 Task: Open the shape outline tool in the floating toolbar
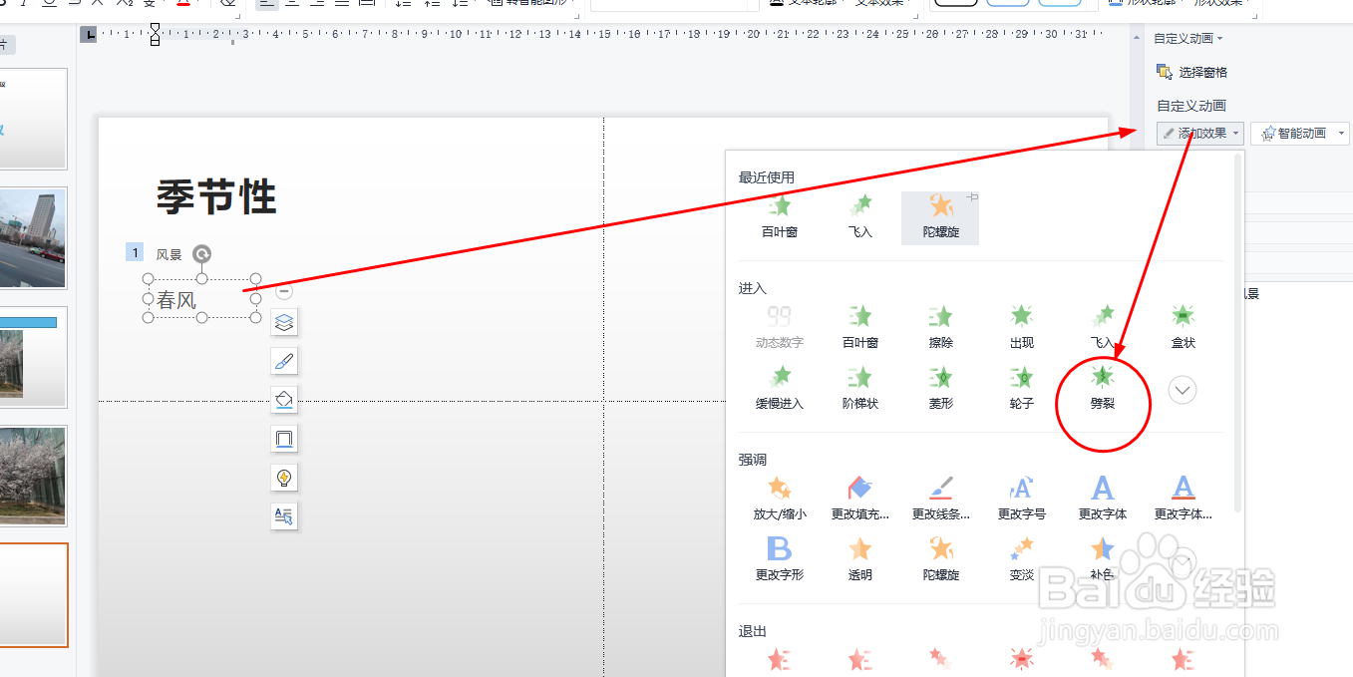[284, 439]
